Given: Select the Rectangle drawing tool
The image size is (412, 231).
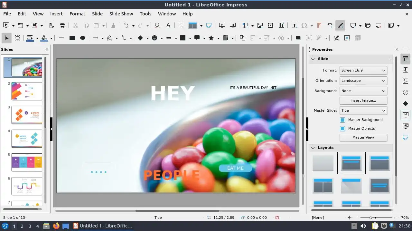Looking at the screenshot, I should (72, 38).
